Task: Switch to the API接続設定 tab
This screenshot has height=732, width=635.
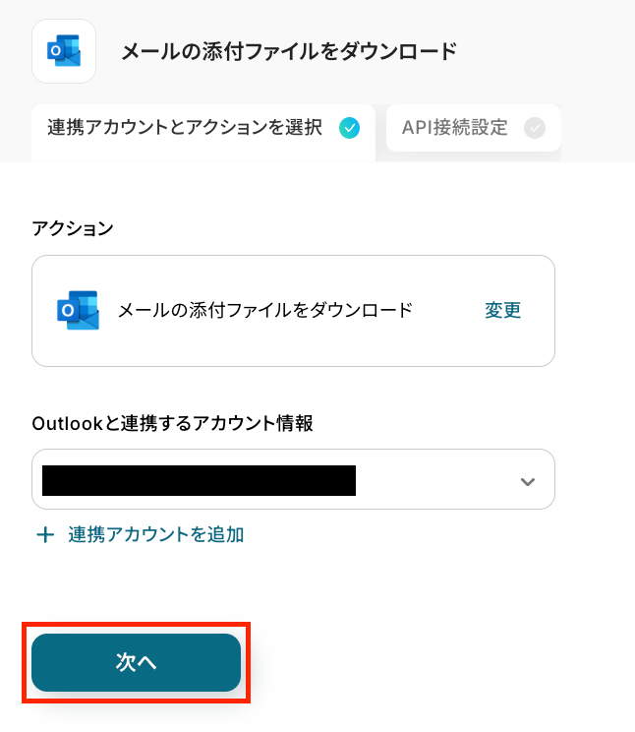Action: [455, 128]
